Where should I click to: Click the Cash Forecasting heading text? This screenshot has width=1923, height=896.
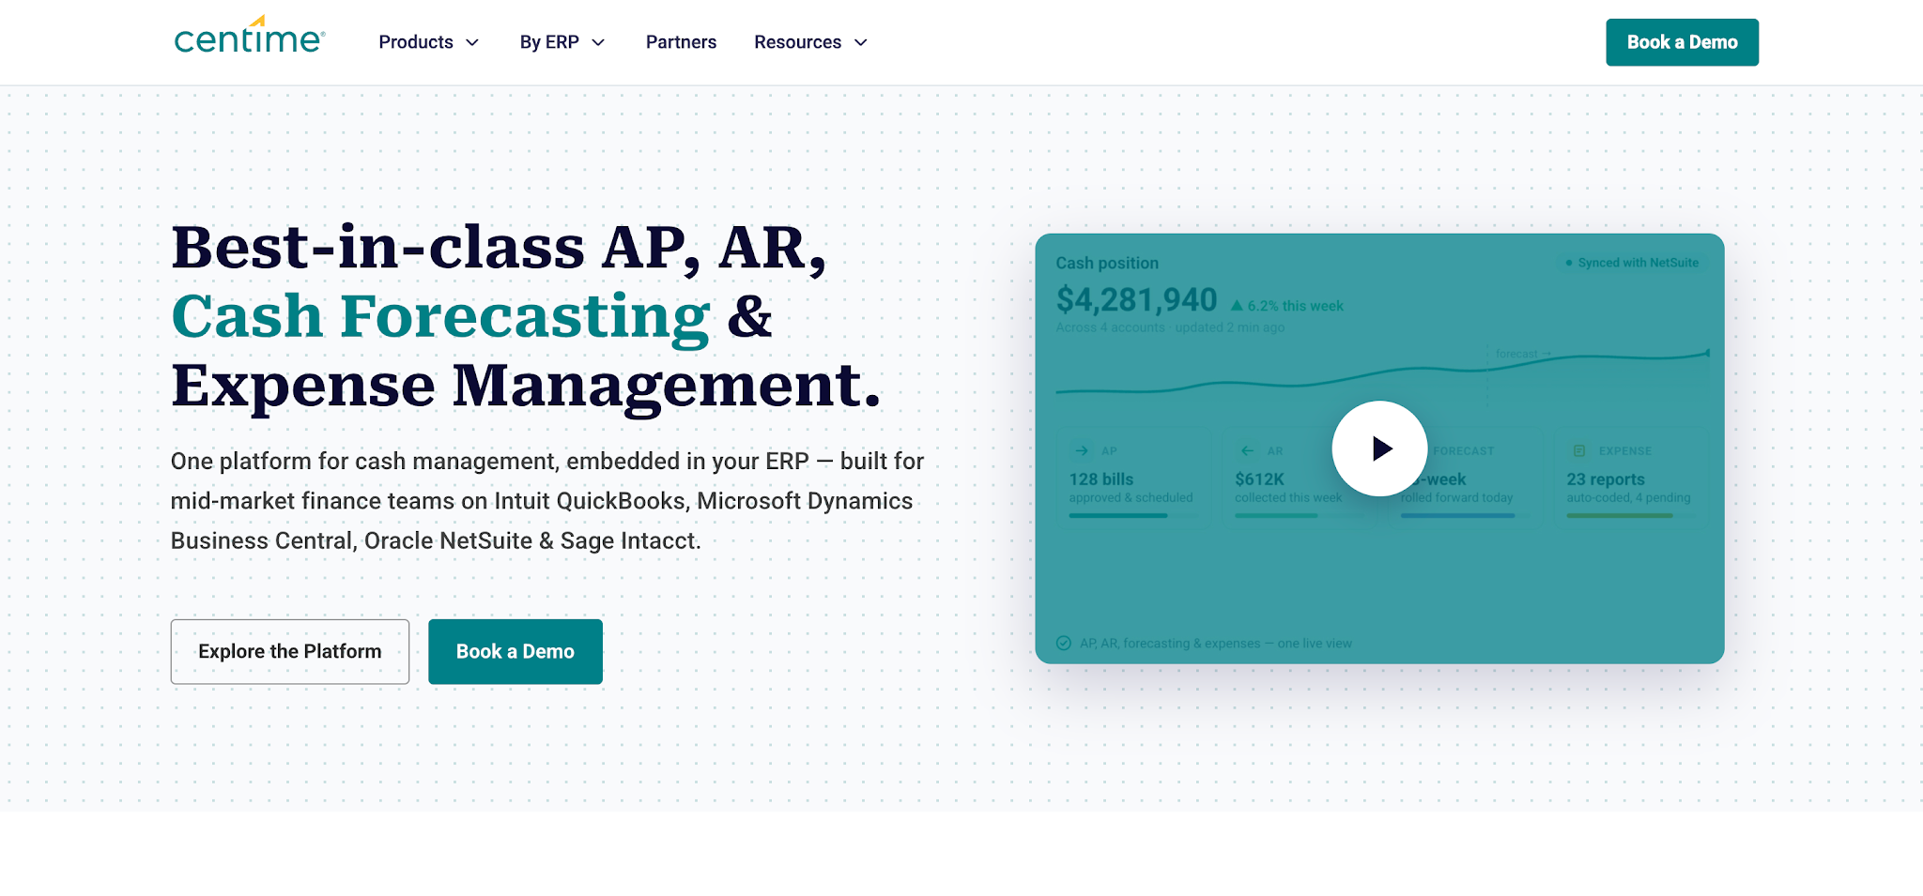tap(440, 316)
